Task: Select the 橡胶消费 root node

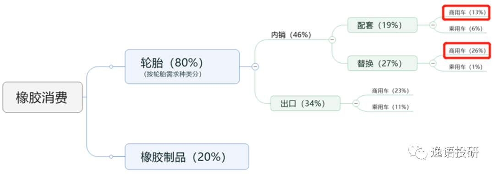Action: click(x=43, y=97)
